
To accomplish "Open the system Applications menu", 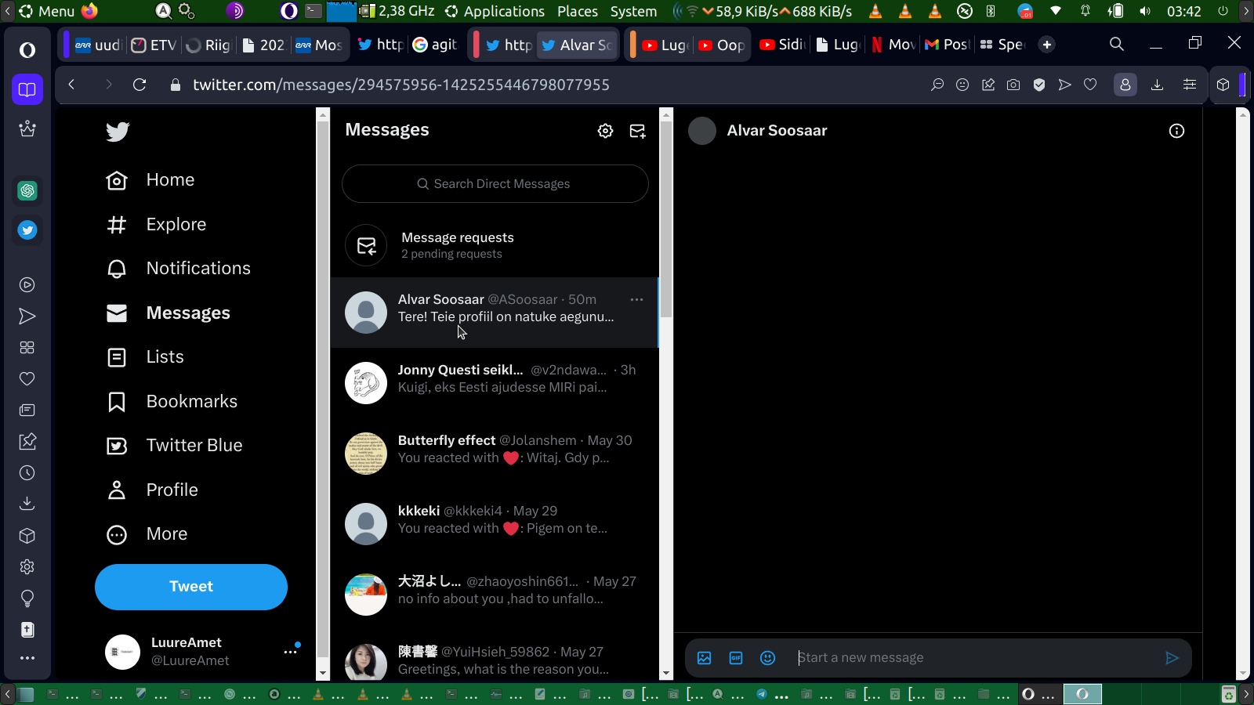I will [504, 11].
